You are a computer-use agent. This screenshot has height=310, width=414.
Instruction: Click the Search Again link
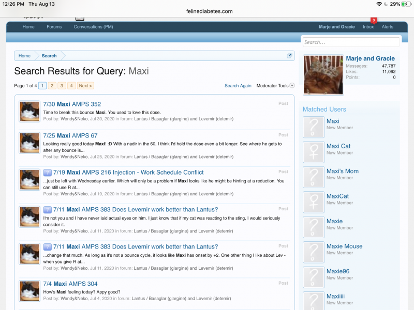tap(238, 86)
